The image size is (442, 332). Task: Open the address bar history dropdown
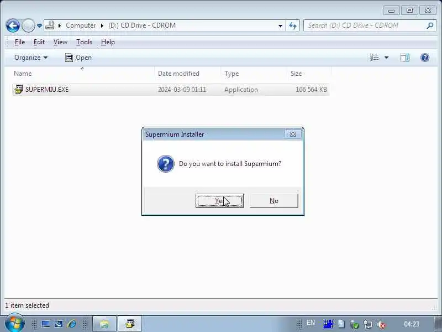(280, 25)
